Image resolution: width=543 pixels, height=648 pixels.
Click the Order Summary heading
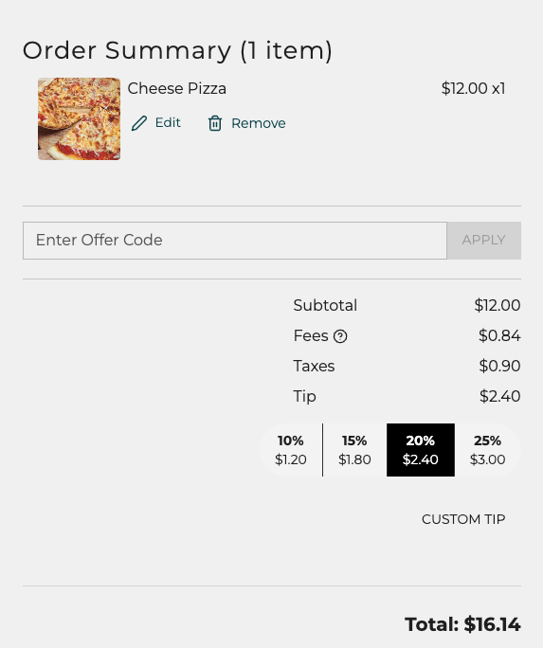tap(177, 50)
